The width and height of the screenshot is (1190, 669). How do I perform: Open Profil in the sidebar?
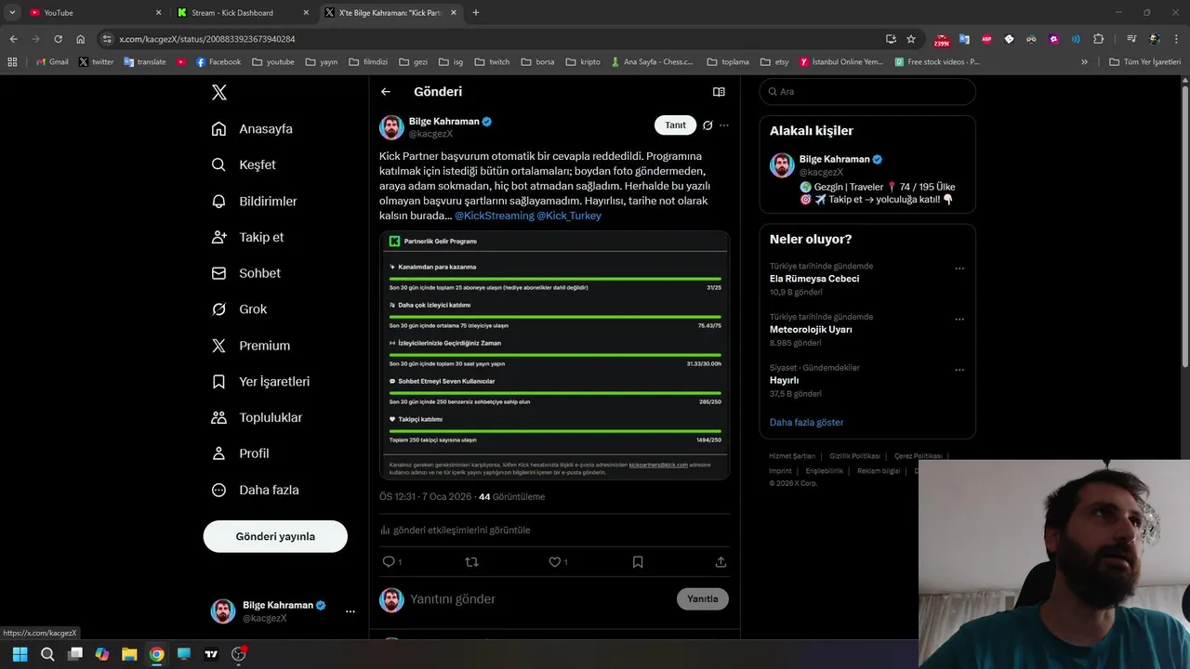coord(240,453)
